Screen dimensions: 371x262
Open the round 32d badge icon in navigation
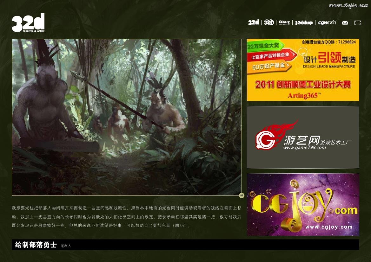(269, 22)
